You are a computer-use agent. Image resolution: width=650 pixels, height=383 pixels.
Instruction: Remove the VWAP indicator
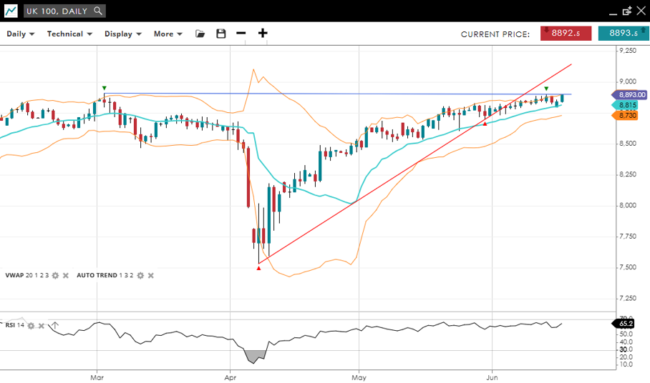(66, 275)
